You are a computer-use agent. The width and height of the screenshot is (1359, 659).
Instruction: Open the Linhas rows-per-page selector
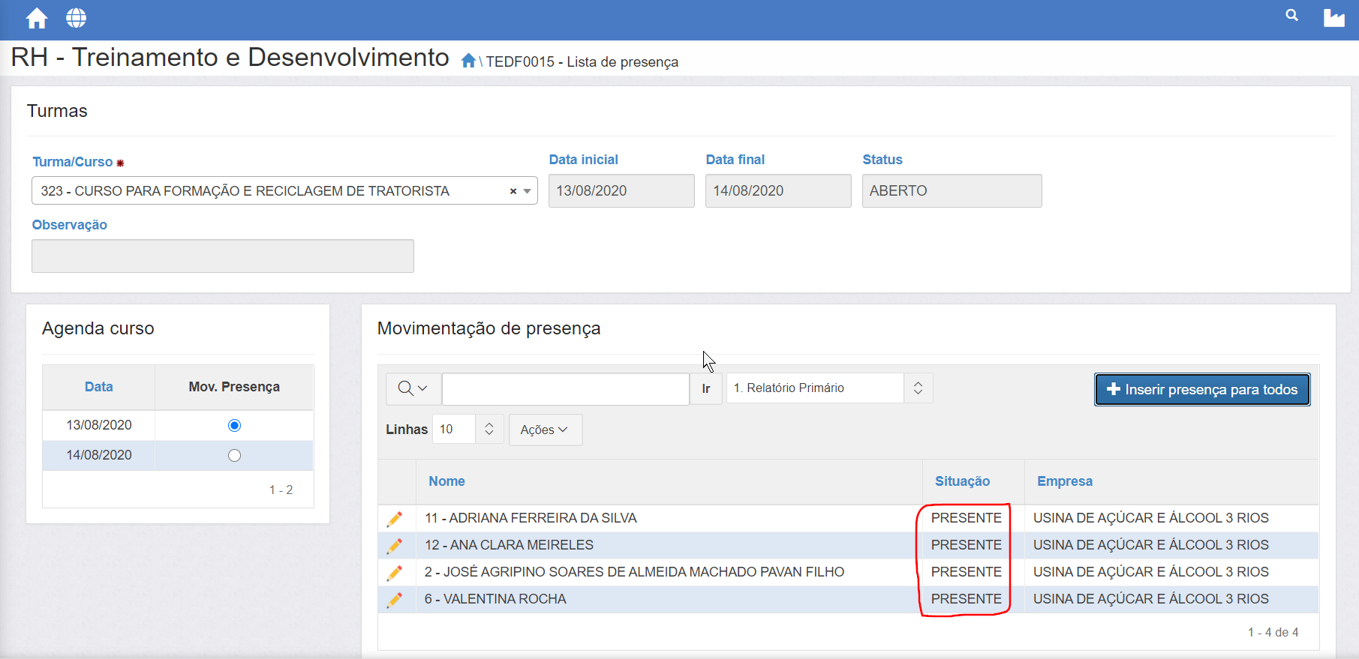468,429
